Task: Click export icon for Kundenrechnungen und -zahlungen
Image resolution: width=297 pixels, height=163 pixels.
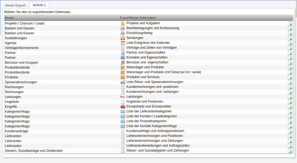Action: coord(290,92)
